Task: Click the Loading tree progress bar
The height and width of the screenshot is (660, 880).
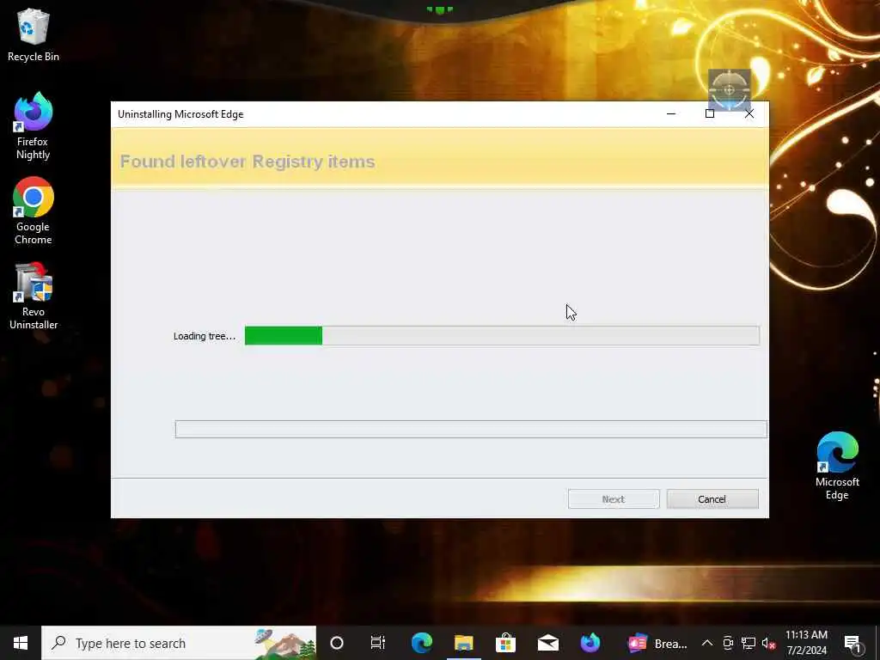Action: tap(502, 336)
